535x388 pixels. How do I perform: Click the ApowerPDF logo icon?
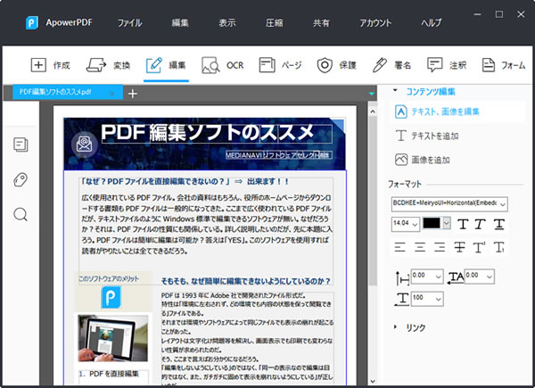click(x=32, y=23)
